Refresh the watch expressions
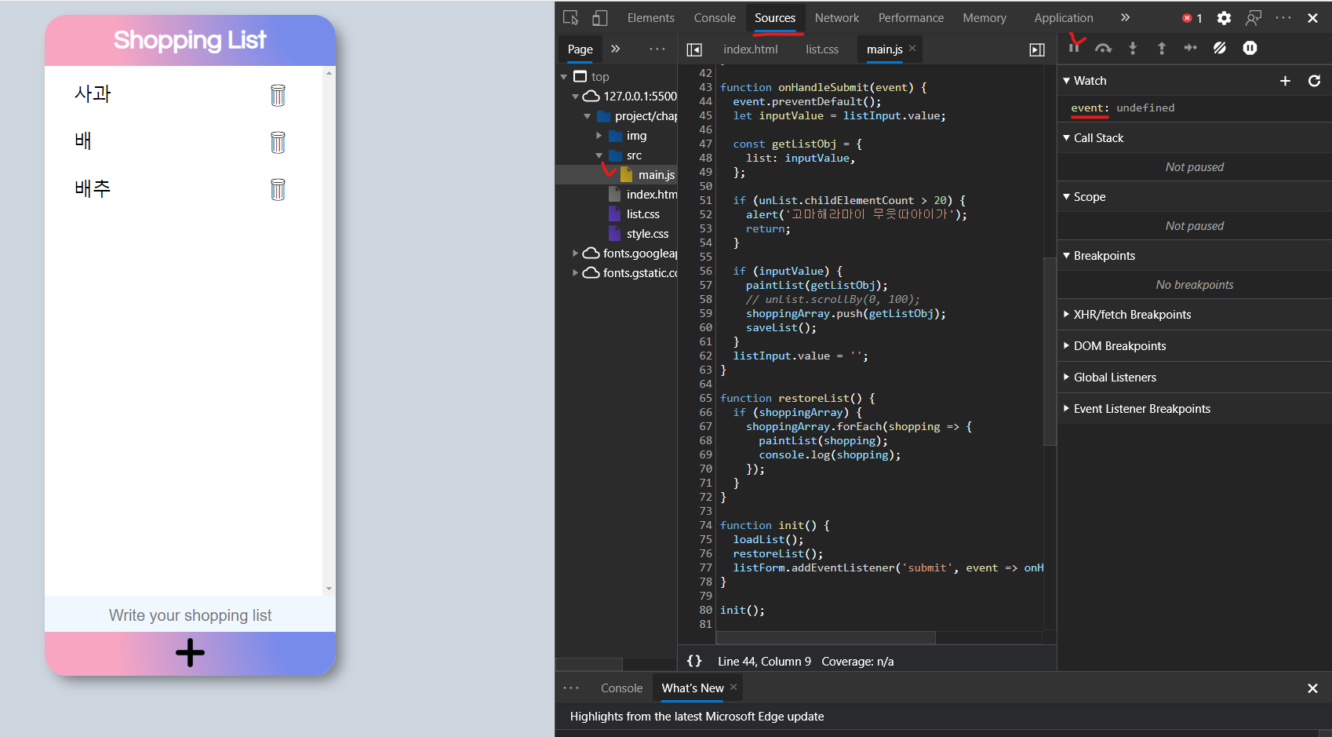1332x737 pixels. [1314, 81]
